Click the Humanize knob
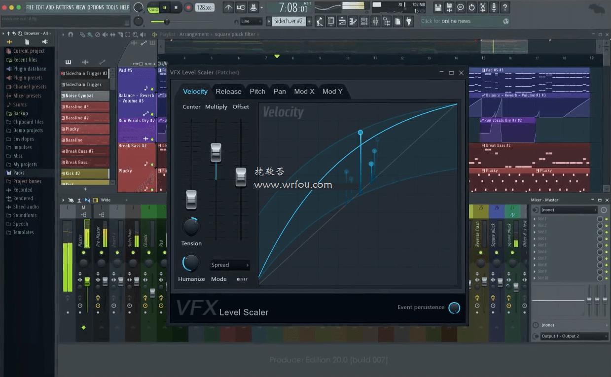The width and height of the screenshot is (611, 377). click(191, 263)
